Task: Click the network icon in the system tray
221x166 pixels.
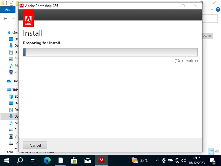Action: 177,160
